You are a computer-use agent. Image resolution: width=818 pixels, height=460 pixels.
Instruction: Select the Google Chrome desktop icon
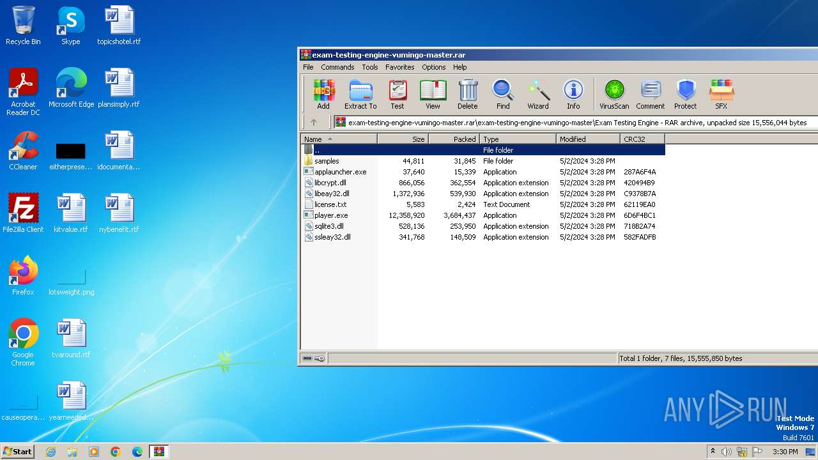tap(23, 342)
